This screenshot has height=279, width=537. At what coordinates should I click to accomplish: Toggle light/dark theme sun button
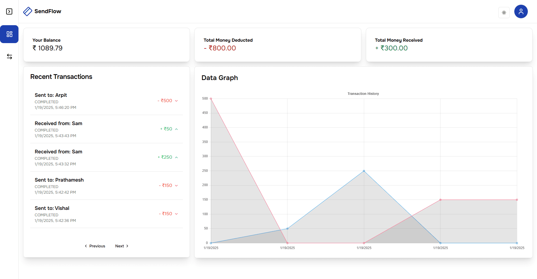pyautogui.click(x=504, y=13)
